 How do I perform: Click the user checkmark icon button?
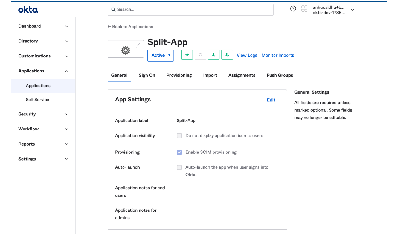coord(227,55)
